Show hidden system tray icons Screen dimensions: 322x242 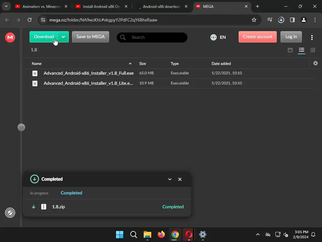258,234
